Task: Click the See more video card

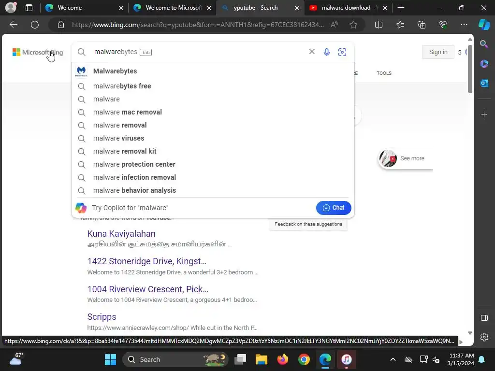Action: click(x=406, y=158)
